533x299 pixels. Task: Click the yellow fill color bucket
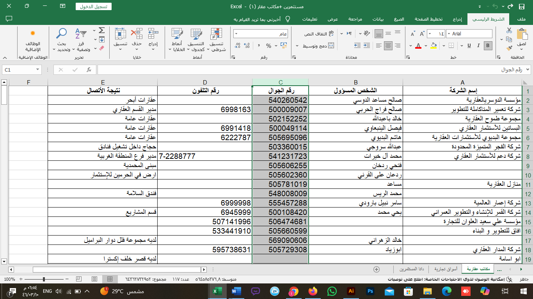[433, 46]
